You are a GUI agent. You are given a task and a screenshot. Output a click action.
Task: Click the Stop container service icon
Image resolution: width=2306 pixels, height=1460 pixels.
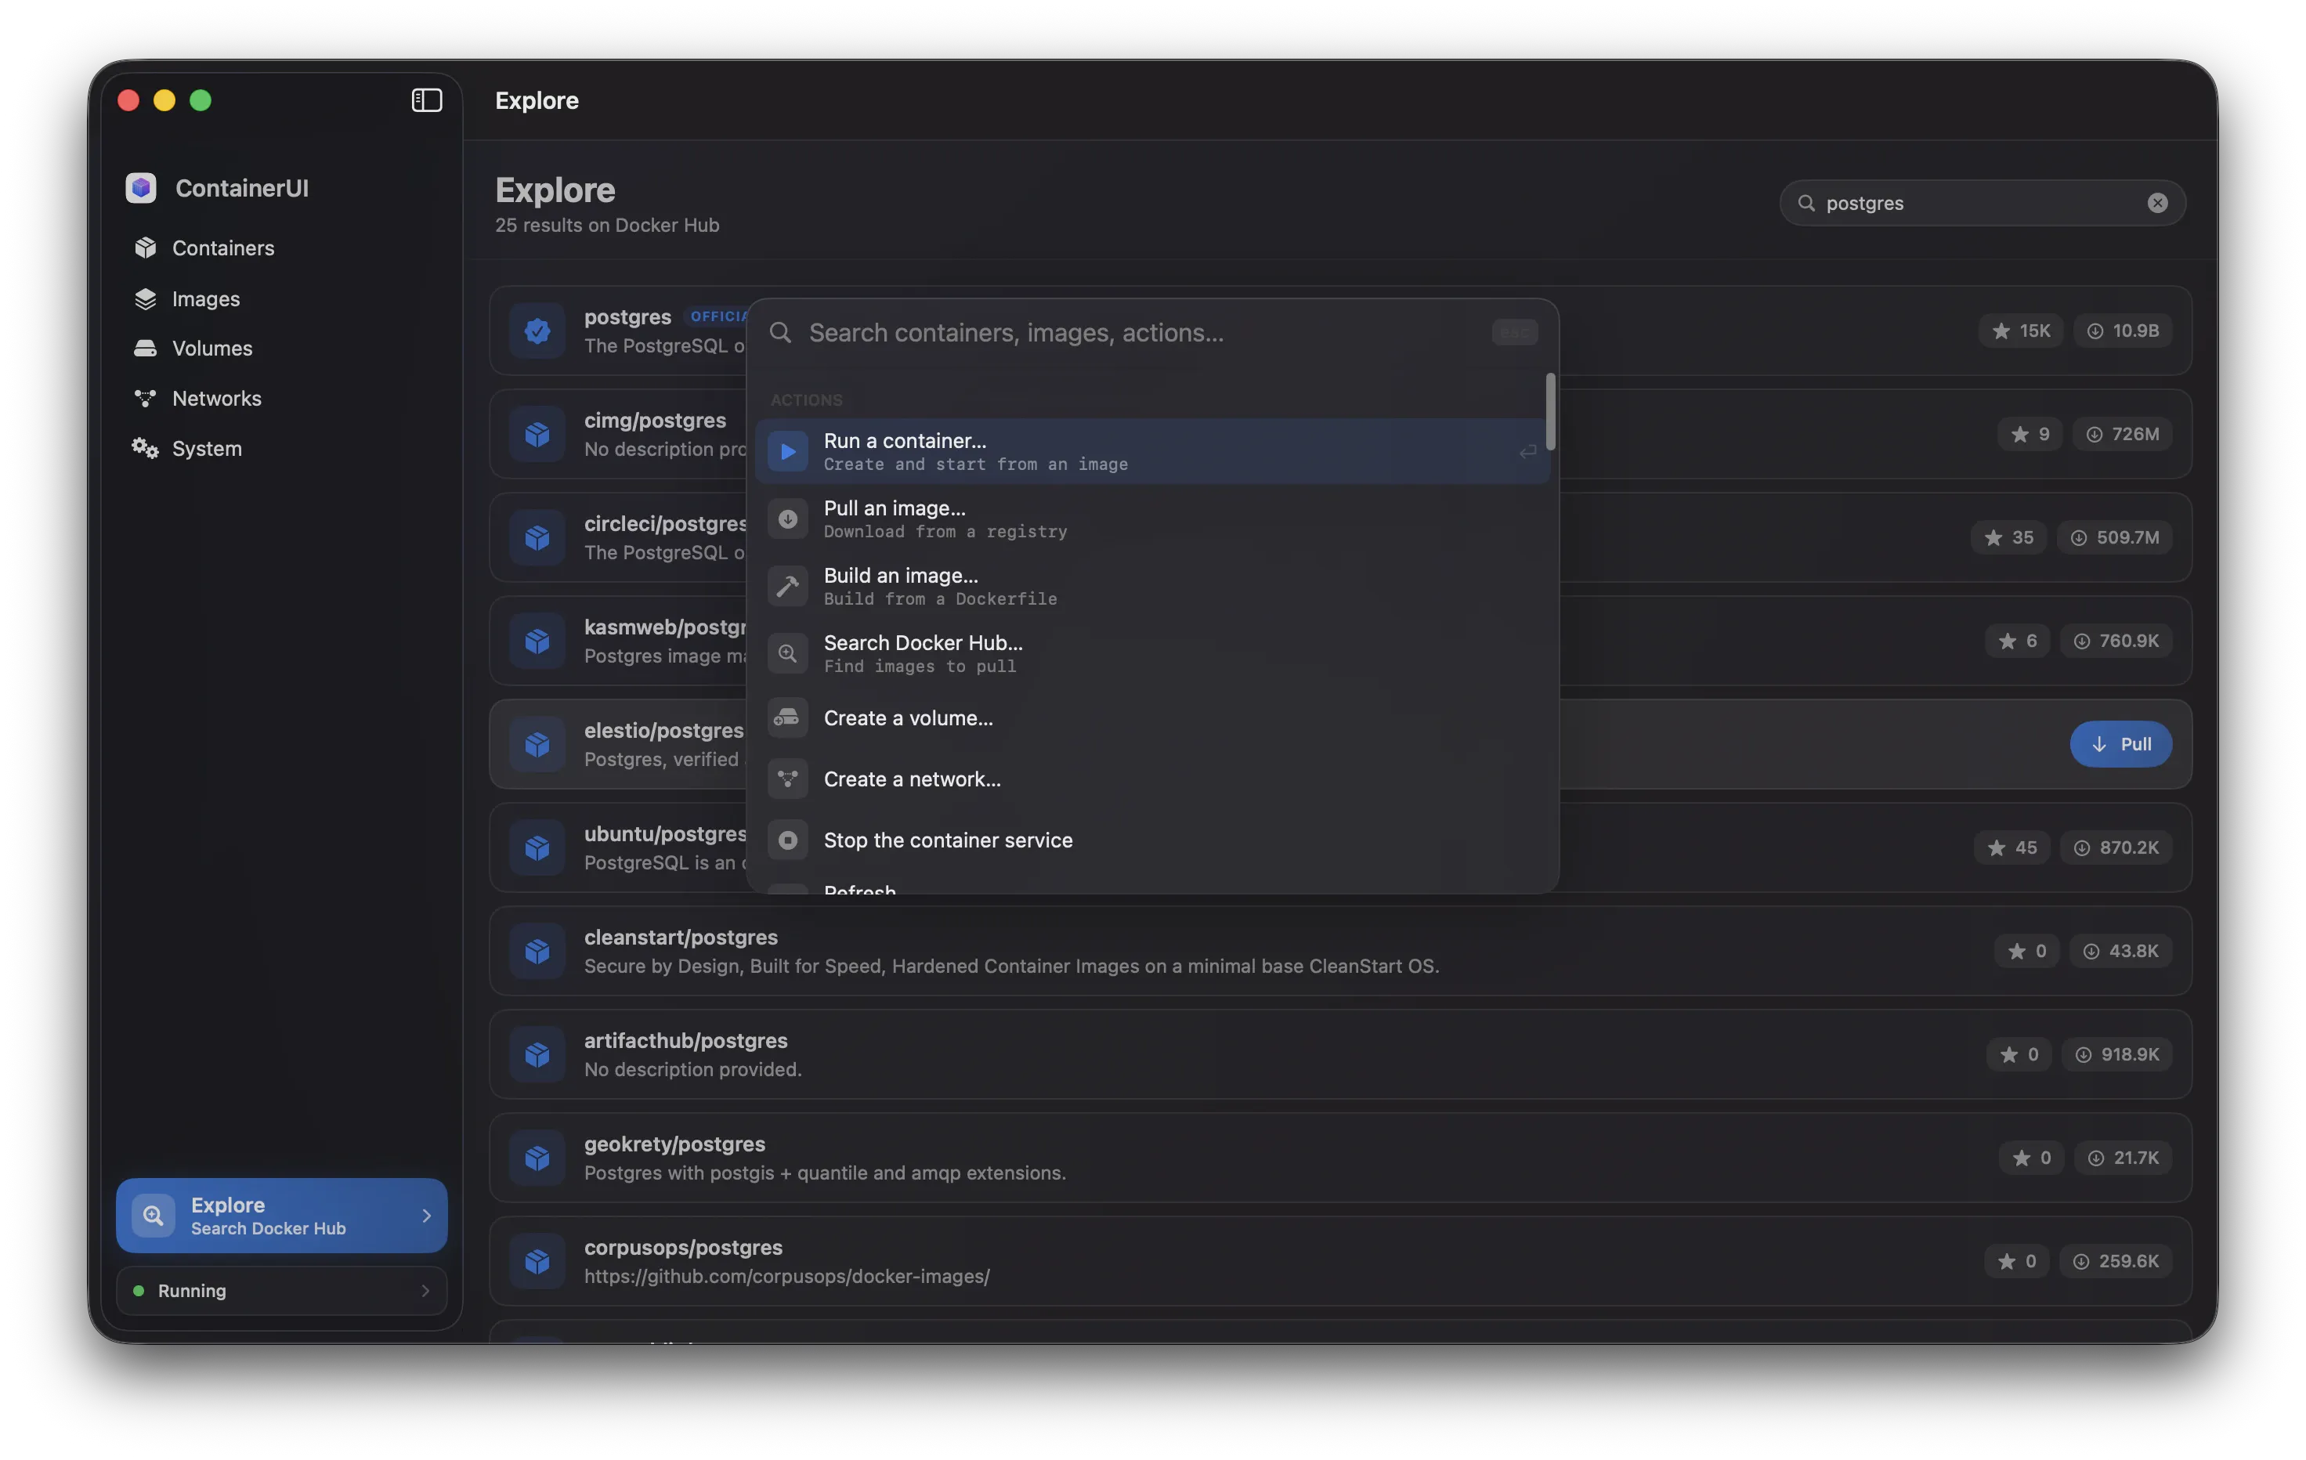pyautogui.click(x=788, y=840)
